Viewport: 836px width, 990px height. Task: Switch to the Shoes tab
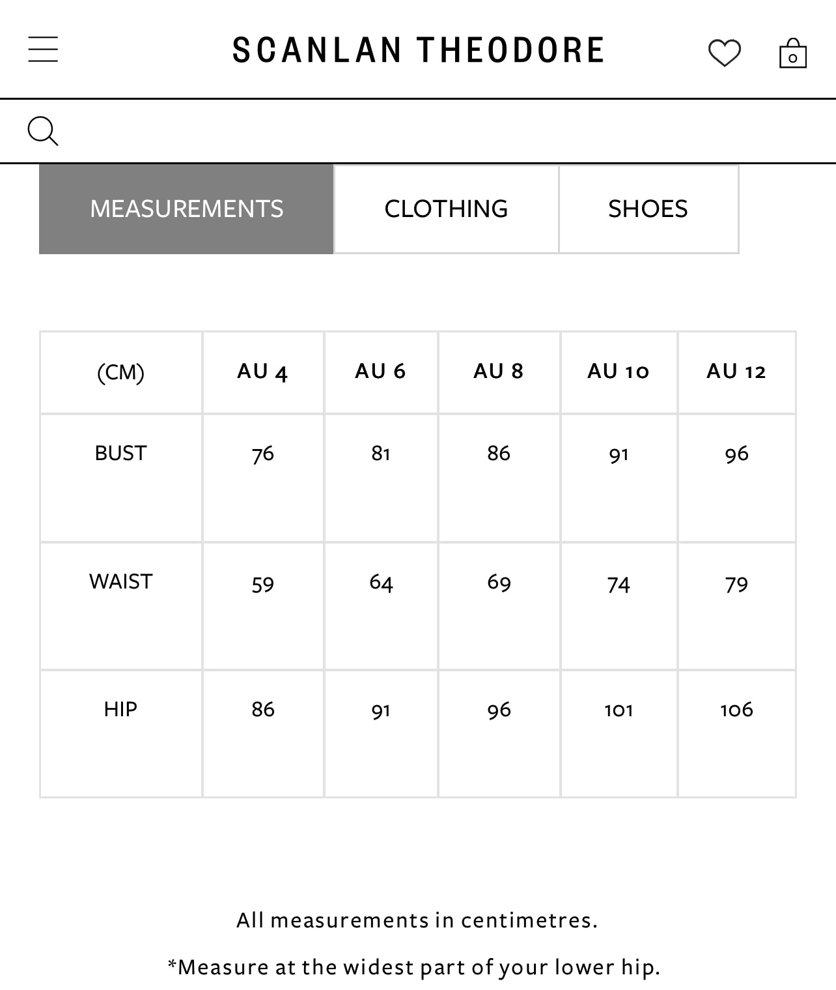pyautogui.click(x=648, y=209)
